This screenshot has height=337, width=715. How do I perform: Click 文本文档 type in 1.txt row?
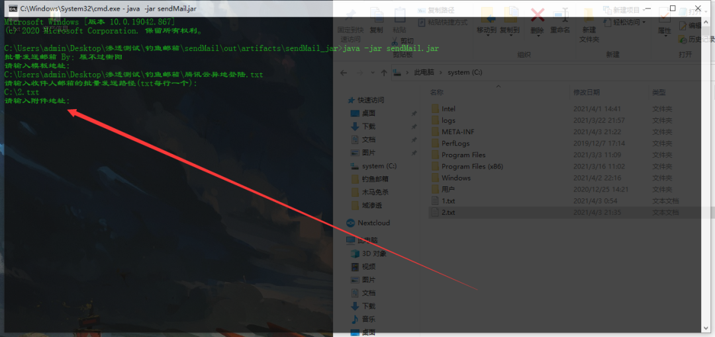[665, 201]
